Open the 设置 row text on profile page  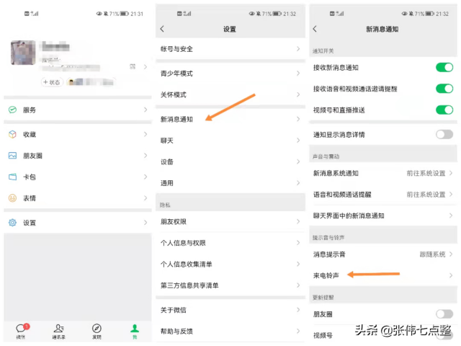click(x=30, y=223)
